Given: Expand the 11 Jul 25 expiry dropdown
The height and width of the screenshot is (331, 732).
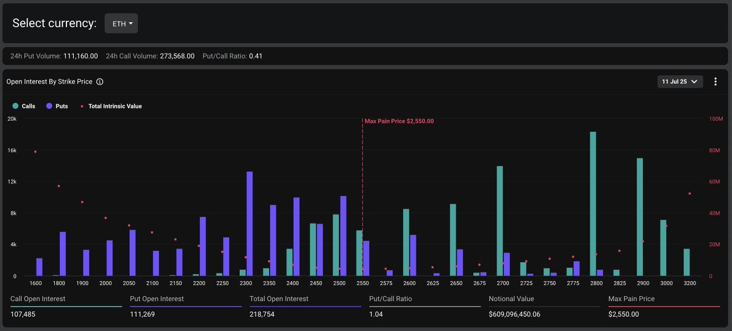Looking at the screenshot, I should [680, 82].
